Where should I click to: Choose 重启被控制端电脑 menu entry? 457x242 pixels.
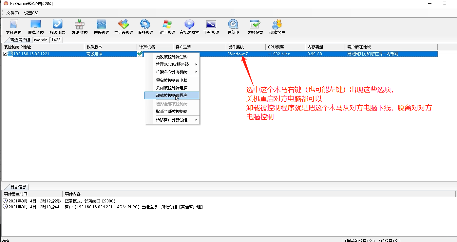(172, 80)
